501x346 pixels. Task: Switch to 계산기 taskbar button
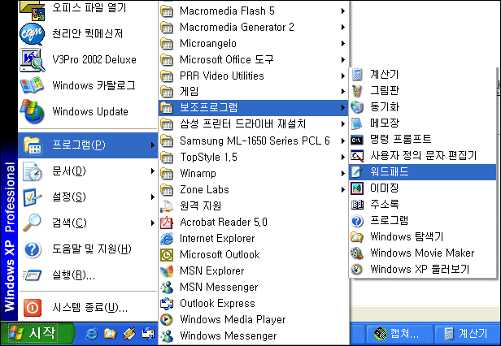[x=467, y=334]
